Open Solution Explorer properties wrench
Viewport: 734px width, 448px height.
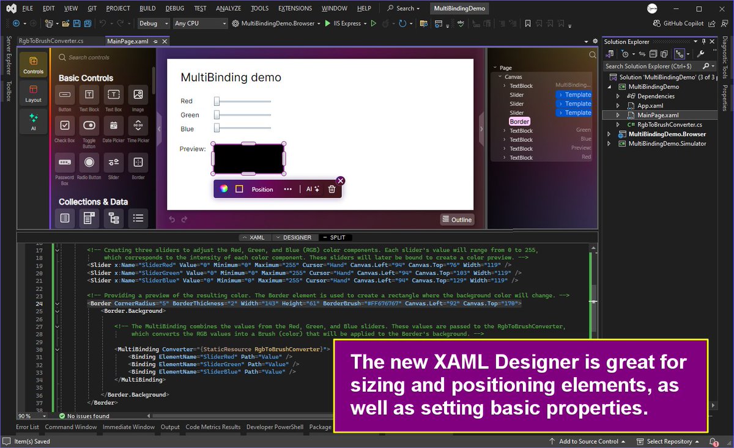point(700,54)
